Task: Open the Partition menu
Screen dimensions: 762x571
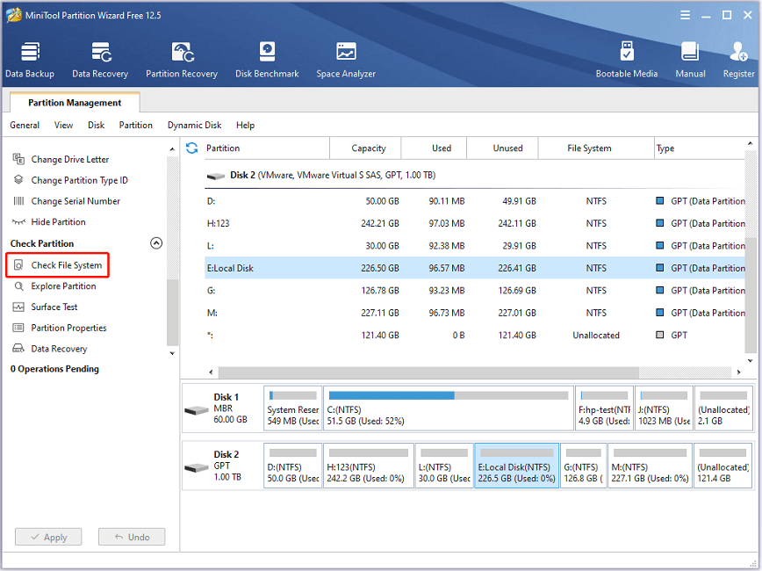Action: coord(135,125)
